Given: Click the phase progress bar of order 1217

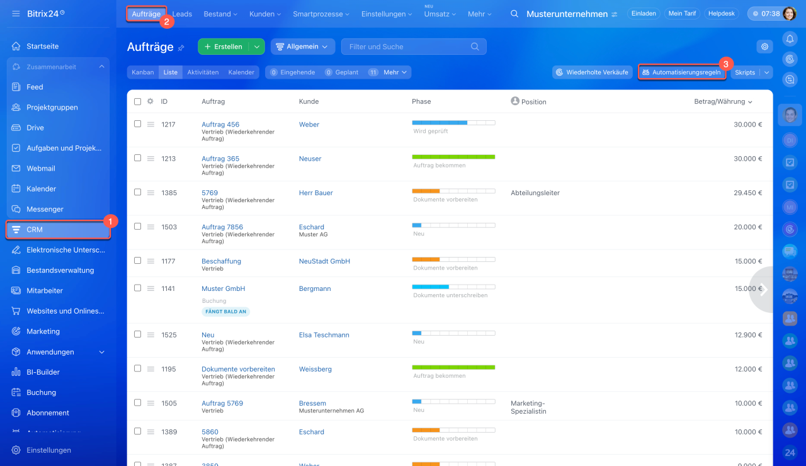Looking at the screenshot, I should point(453,123).
